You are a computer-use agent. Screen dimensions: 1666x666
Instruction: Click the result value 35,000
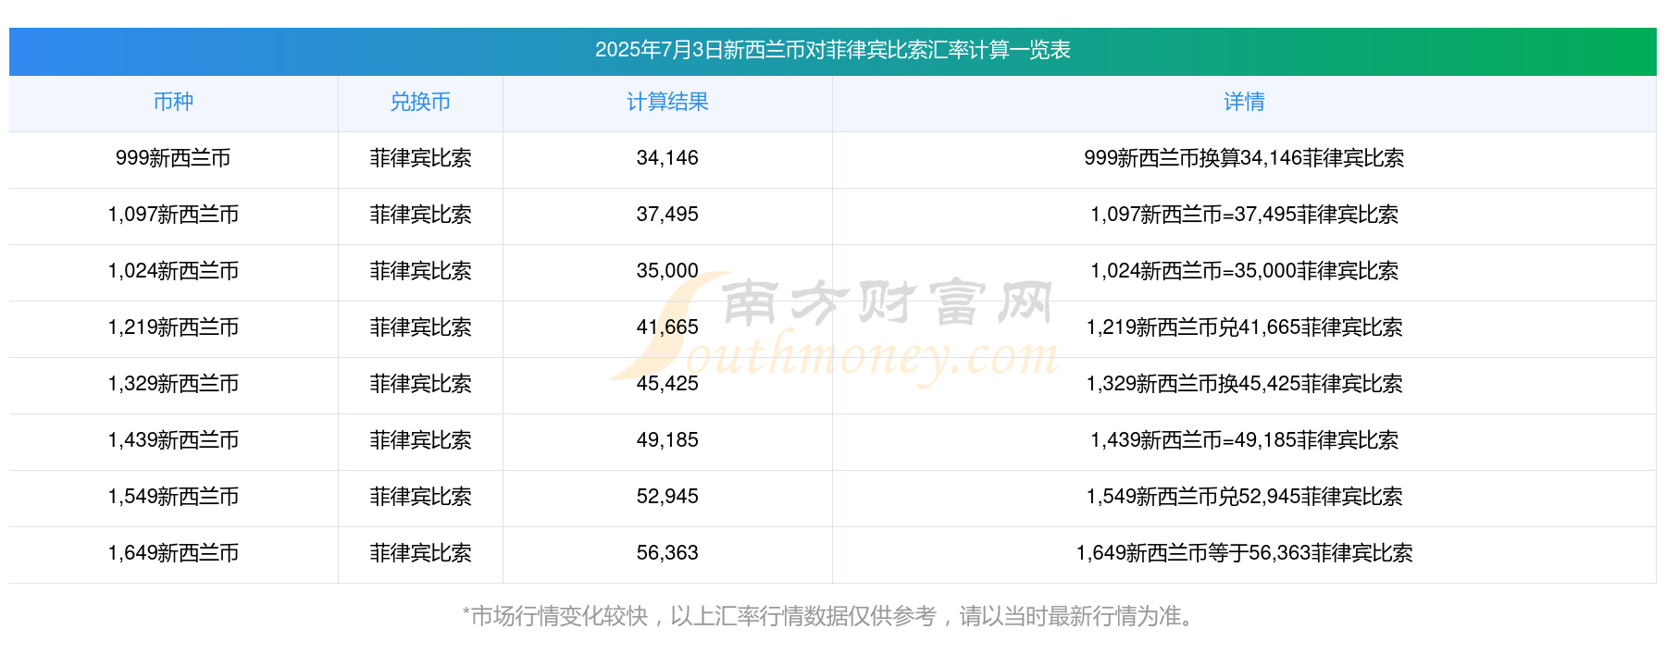pyautogui.click(x=667, y=271)
